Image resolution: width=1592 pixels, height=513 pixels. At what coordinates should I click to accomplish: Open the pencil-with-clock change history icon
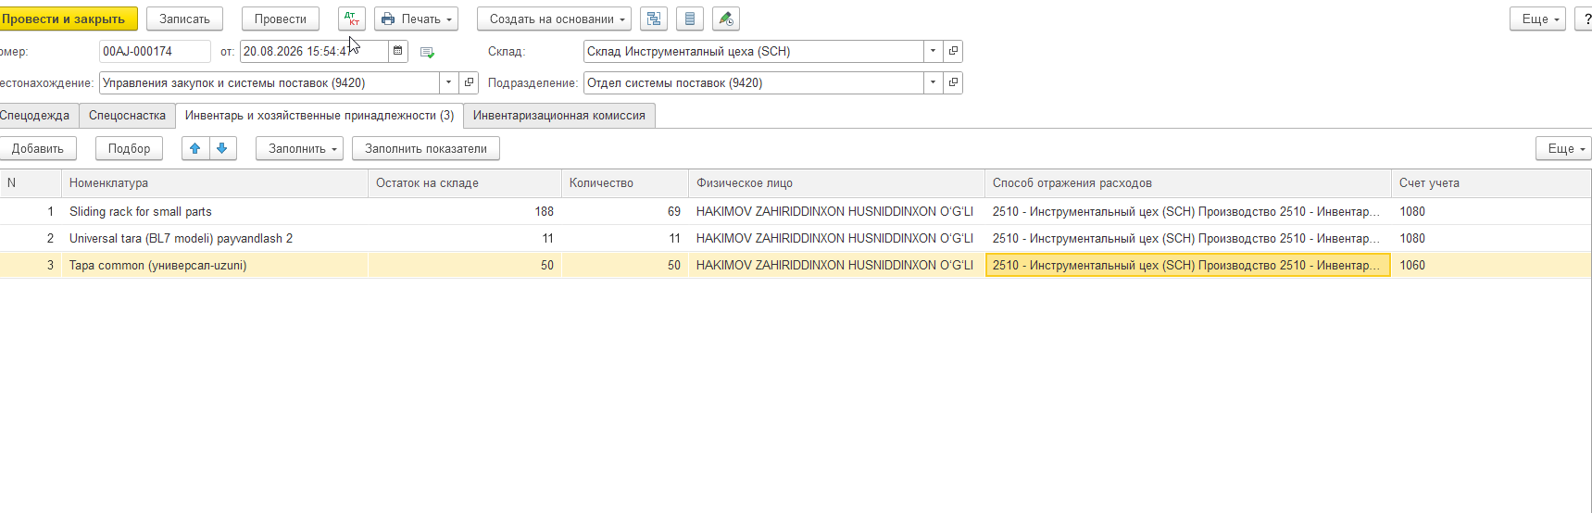(726, 19)
